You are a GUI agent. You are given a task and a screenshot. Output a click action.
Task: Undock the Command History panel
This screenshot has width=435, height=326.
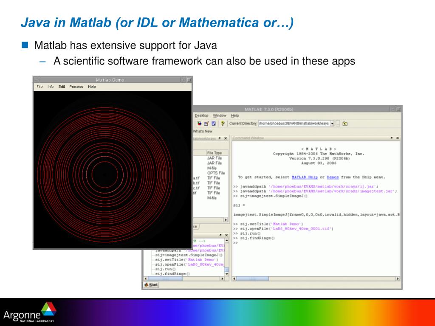coord(220,235)
